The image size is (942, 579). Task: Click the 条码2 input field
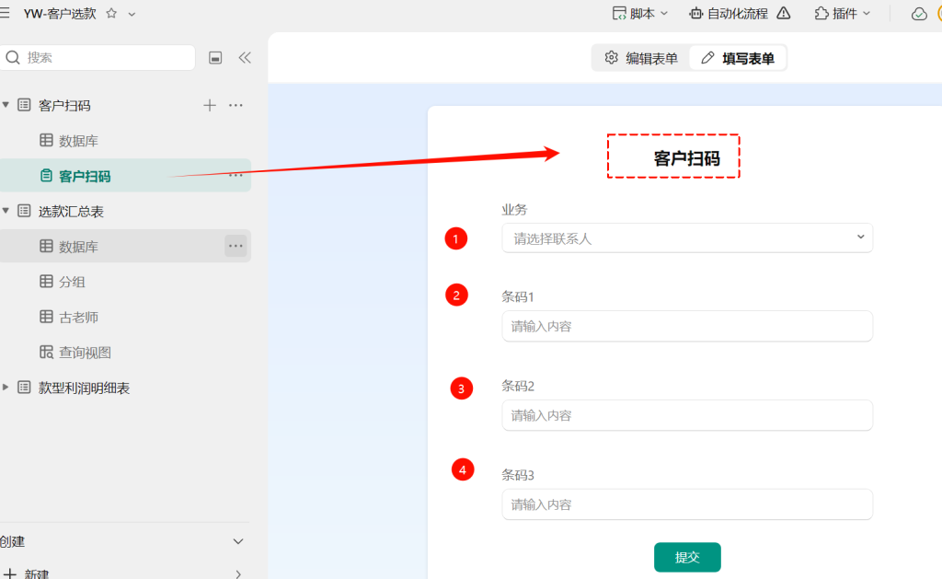tap(687, 415)
